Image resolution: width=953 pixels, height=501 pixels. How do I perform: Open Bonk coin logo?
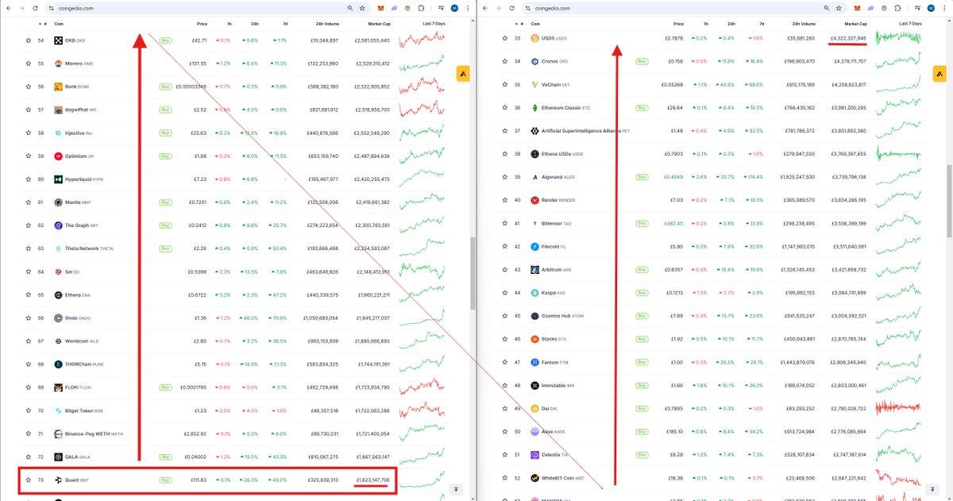pyautogui.click(x=59, y=87)
